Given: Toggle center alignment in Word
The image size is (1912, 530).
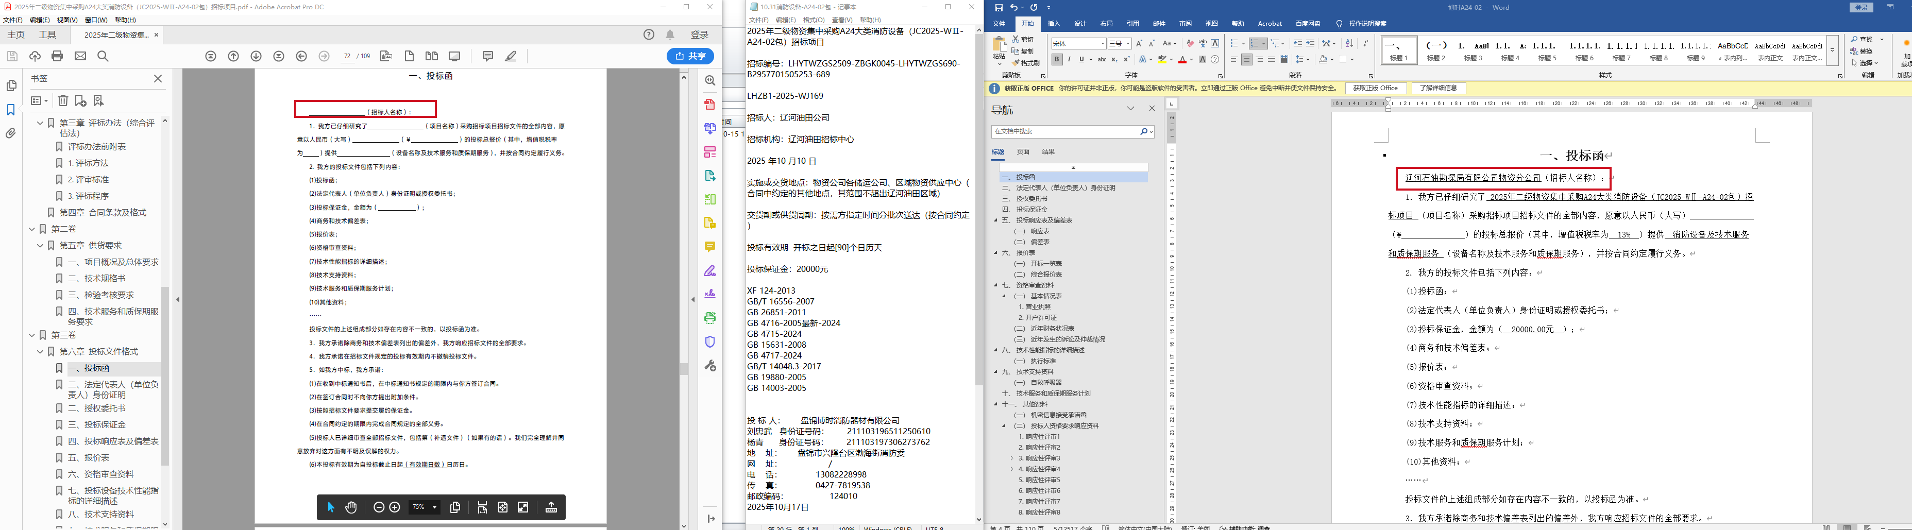Looking at the screenshot, I should click(1247, 59).
